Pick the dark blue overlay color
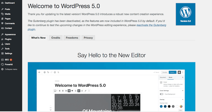This screenshot has height=112, width=212. coord(165,106)
